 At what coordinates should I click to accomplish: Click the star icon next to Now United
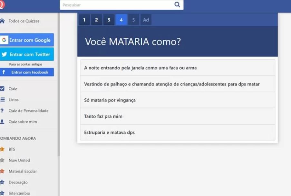(x=2, y=160)
